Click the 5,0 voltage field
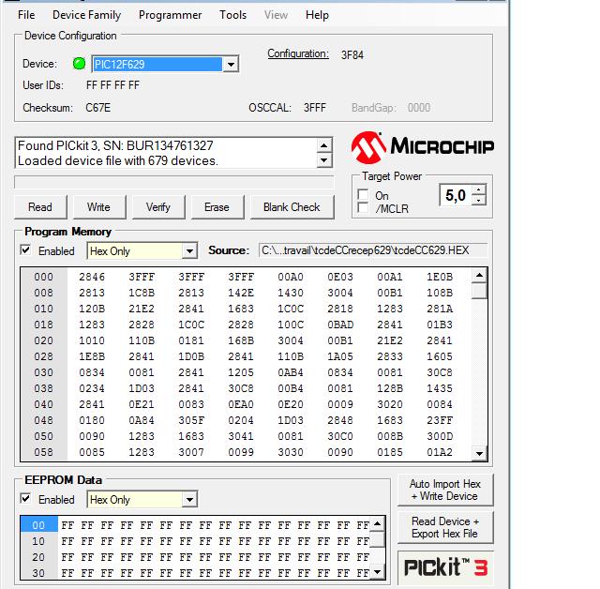This screenshot has width=600, height=589. (457, 195)
